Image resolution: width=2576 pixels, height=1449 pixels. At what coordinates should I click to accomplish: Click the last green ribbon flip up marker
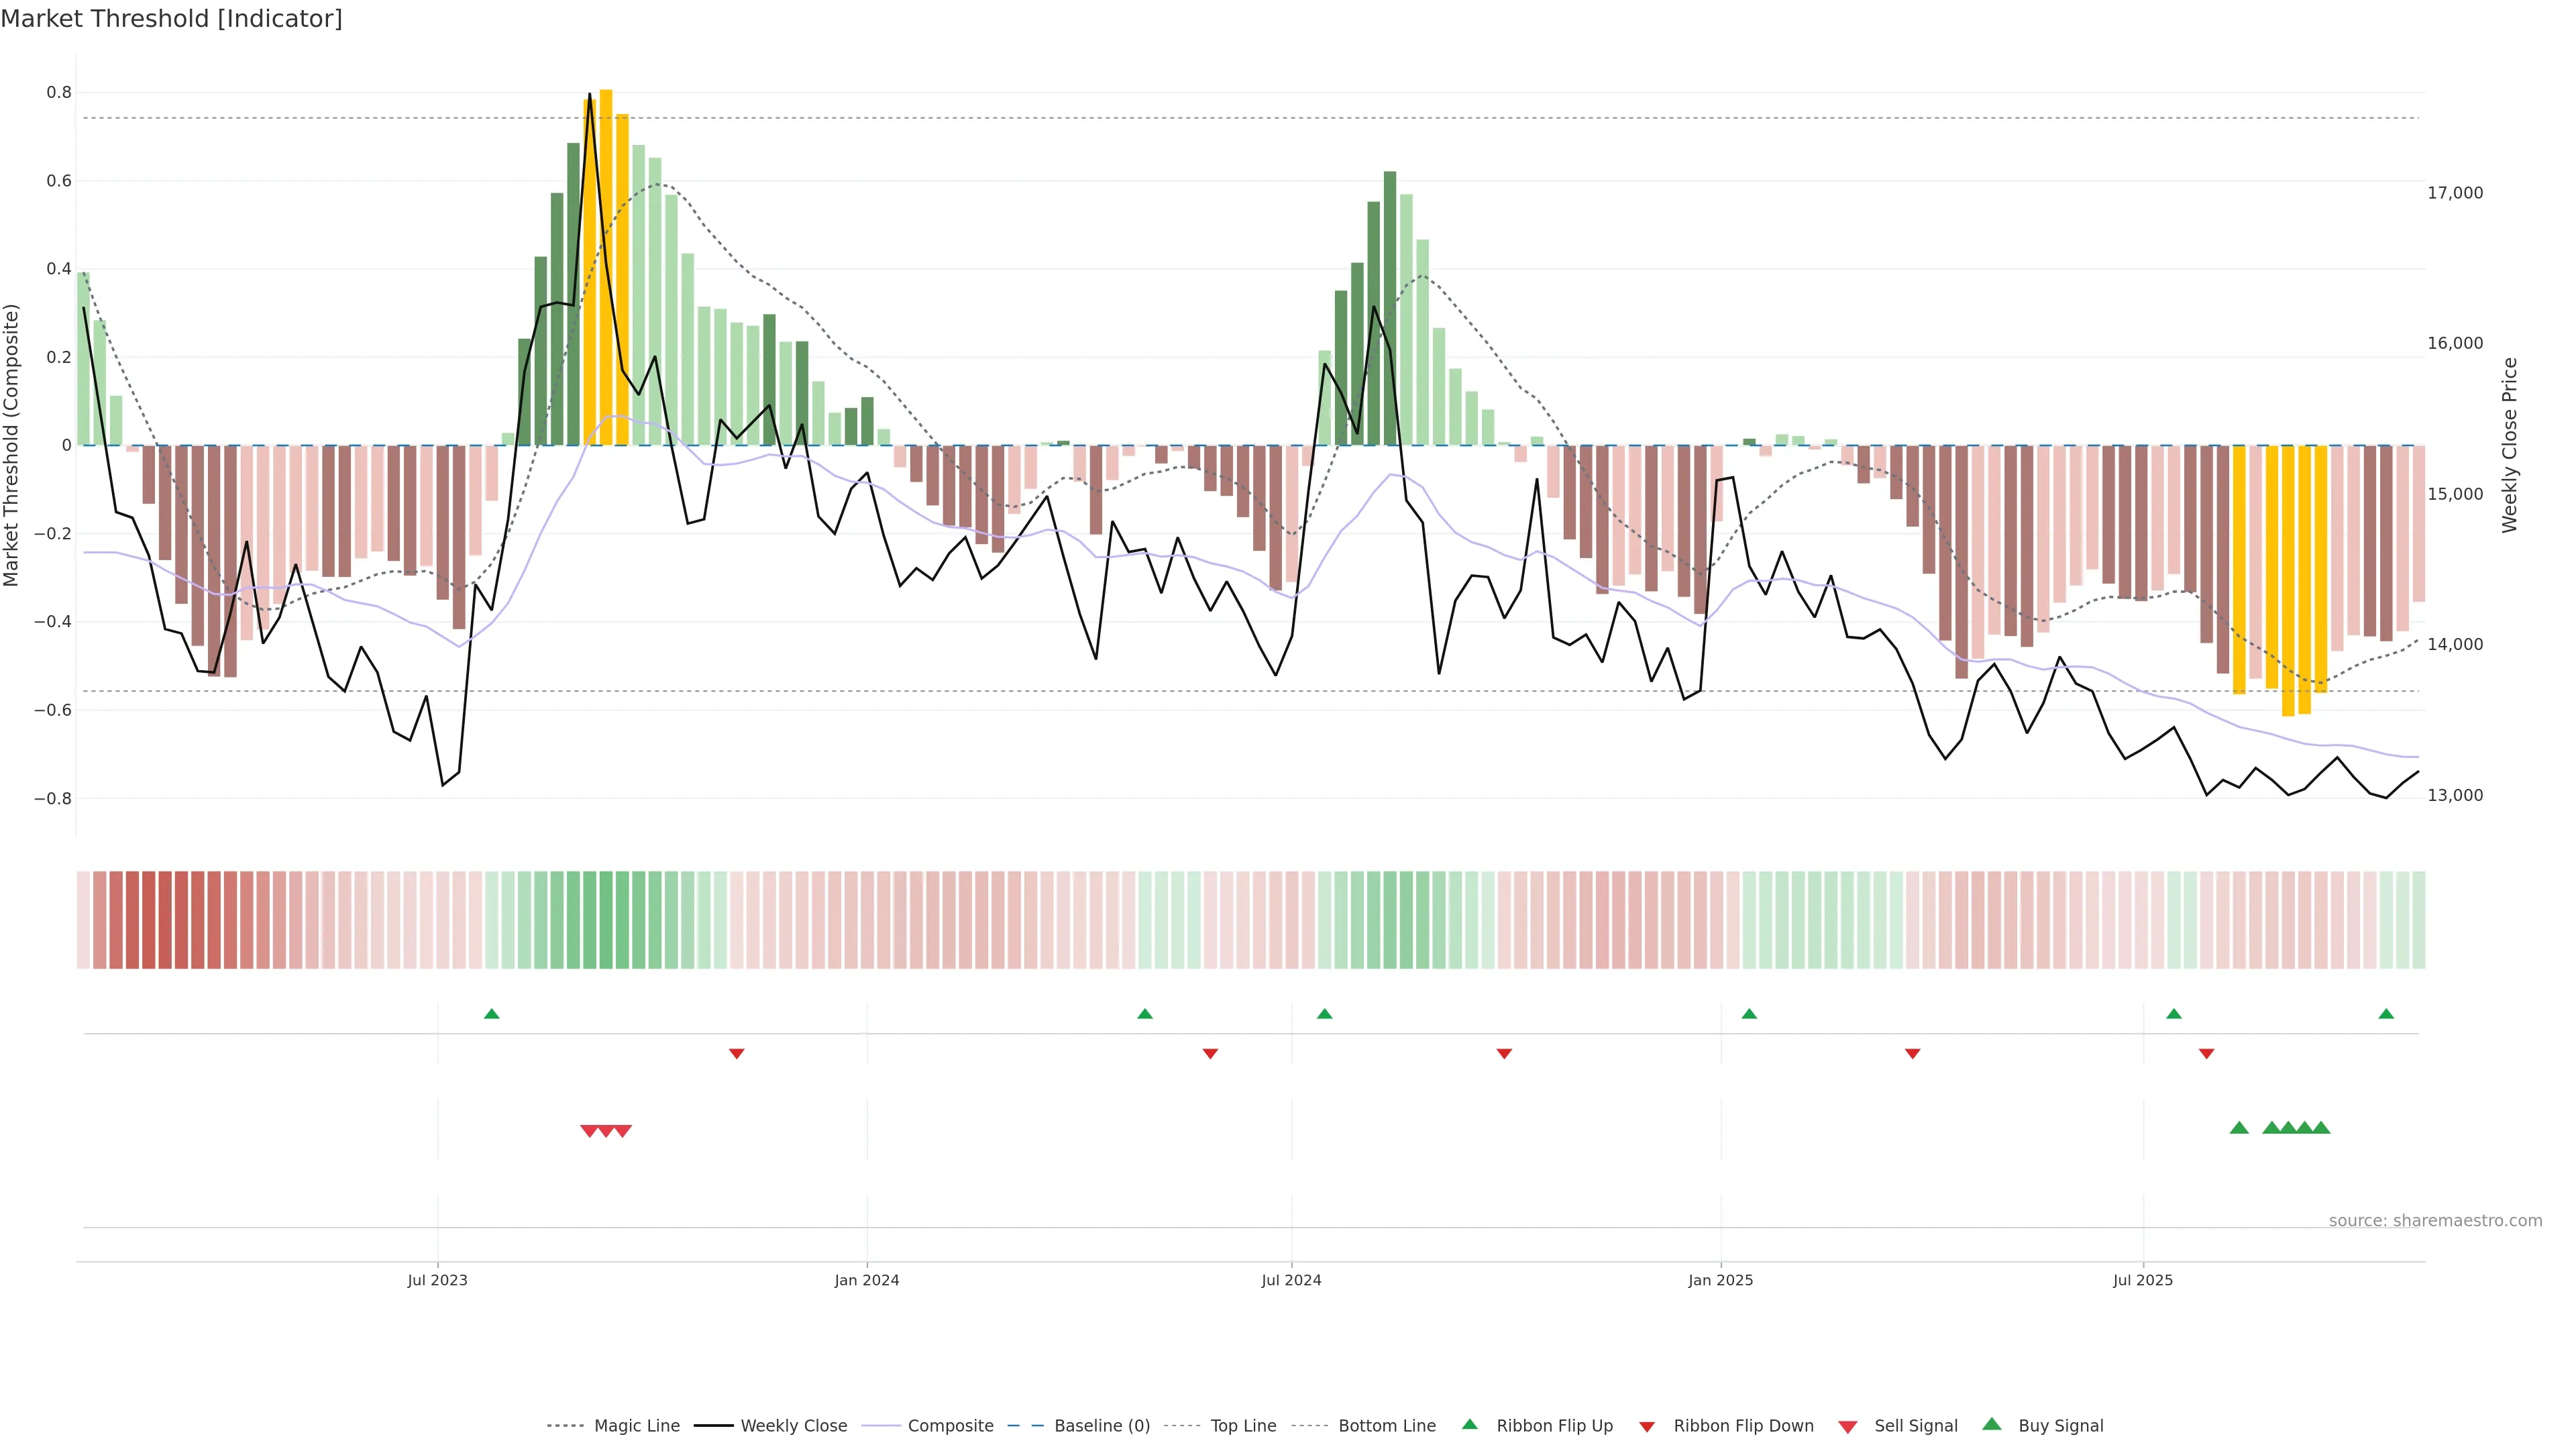coord(2386,1014)
